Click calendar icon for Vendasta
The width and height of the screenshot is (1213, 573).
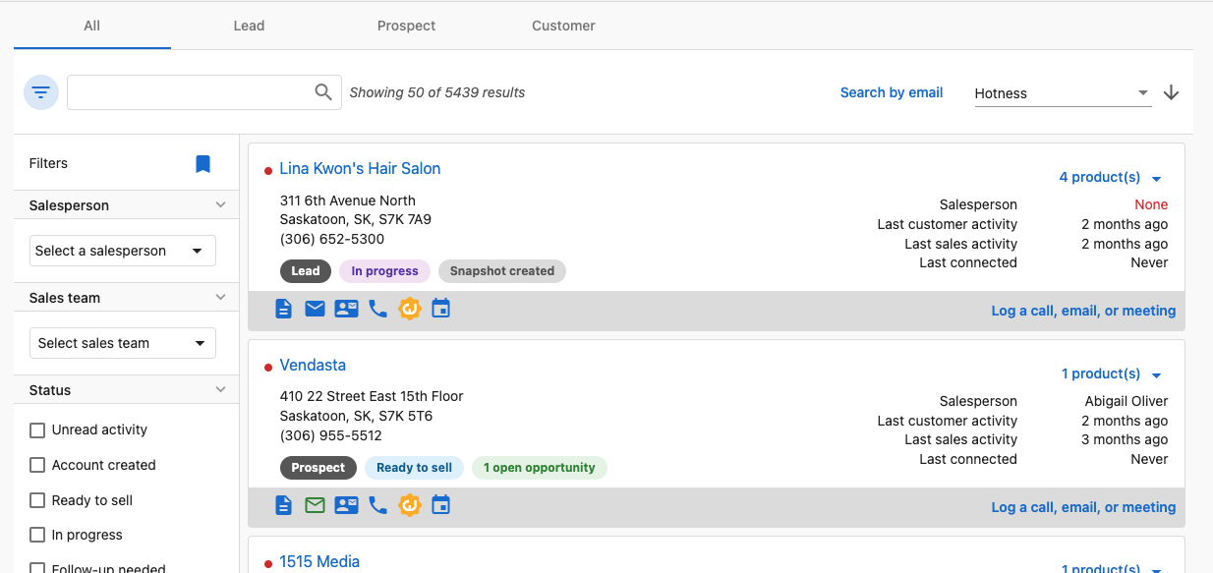(x=441, y=506)
